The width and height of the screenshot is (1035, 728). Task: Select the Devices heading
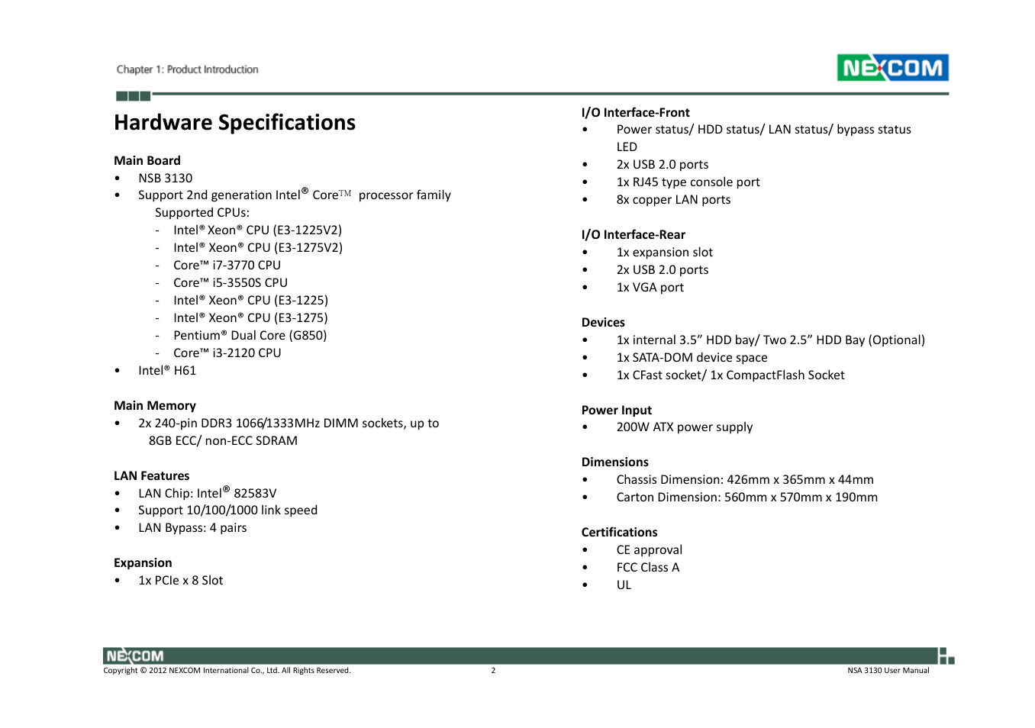[603, 322]
